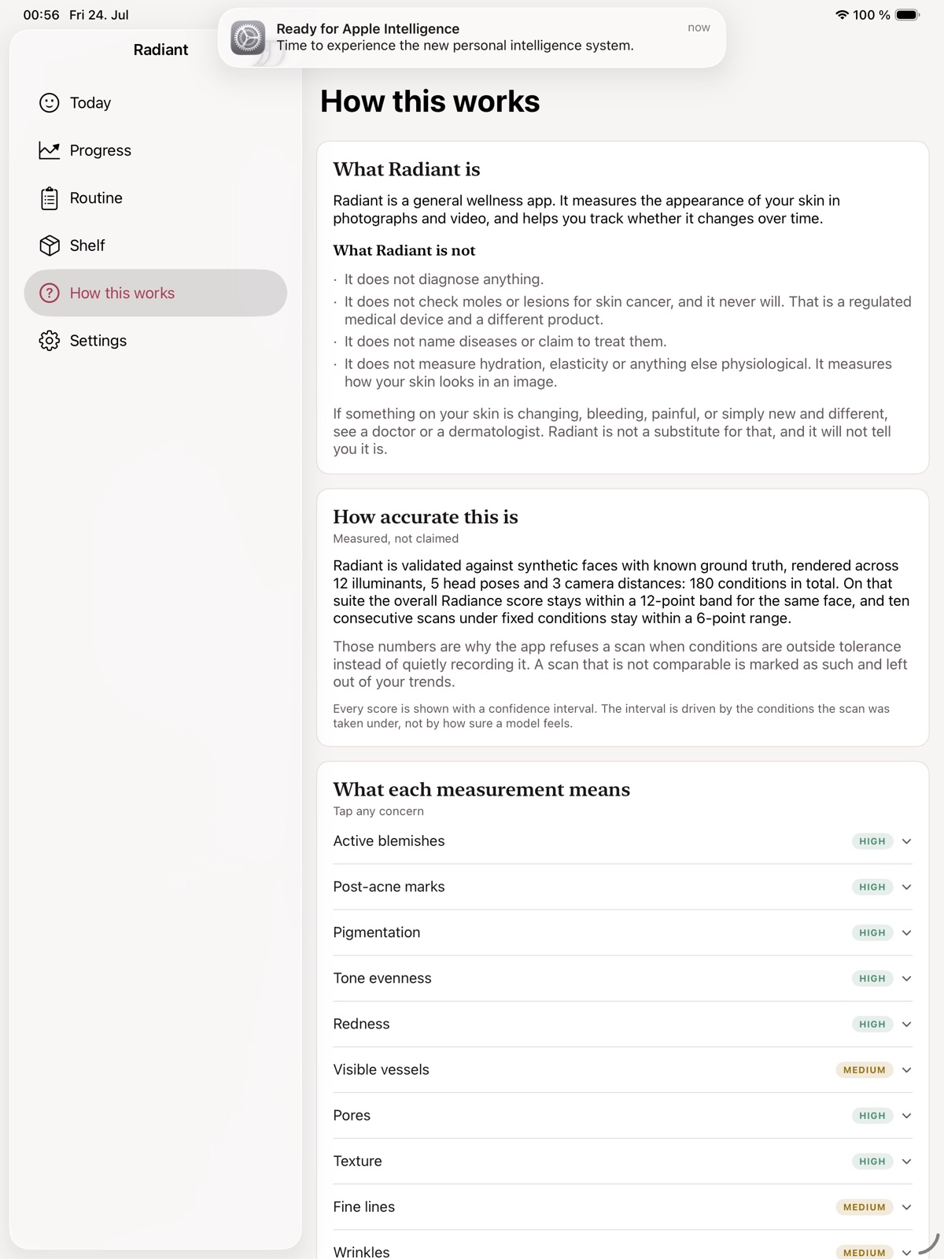The width and height of the screenshot is (944, 1259).
Task: Open the Routine clipboard icon
Action: coord(50,198)
